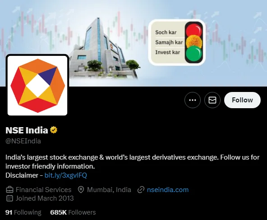Click the Mumbai, India location text

click(x=109, y=189)
